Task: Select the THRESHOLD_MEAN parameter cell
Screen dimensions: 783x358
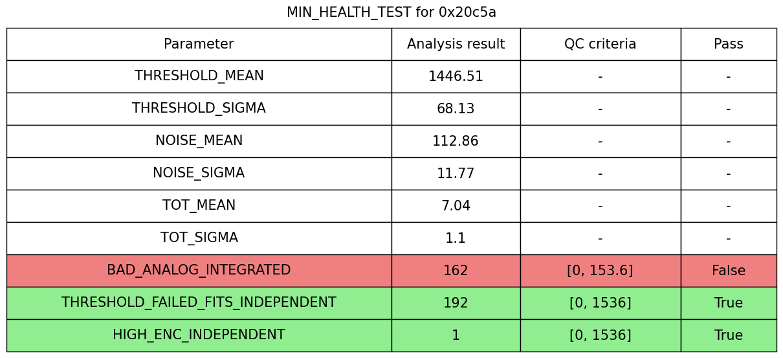Action: tap(199, 76)
